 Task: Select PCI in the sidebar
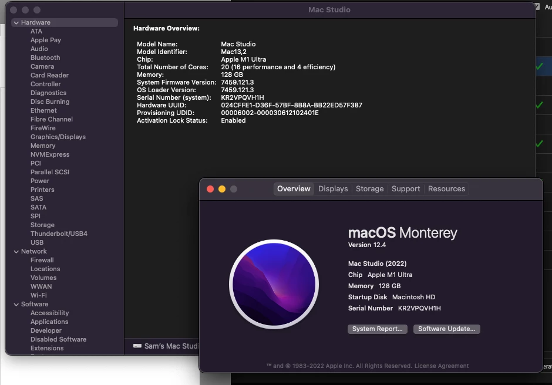tap(36, 163)
